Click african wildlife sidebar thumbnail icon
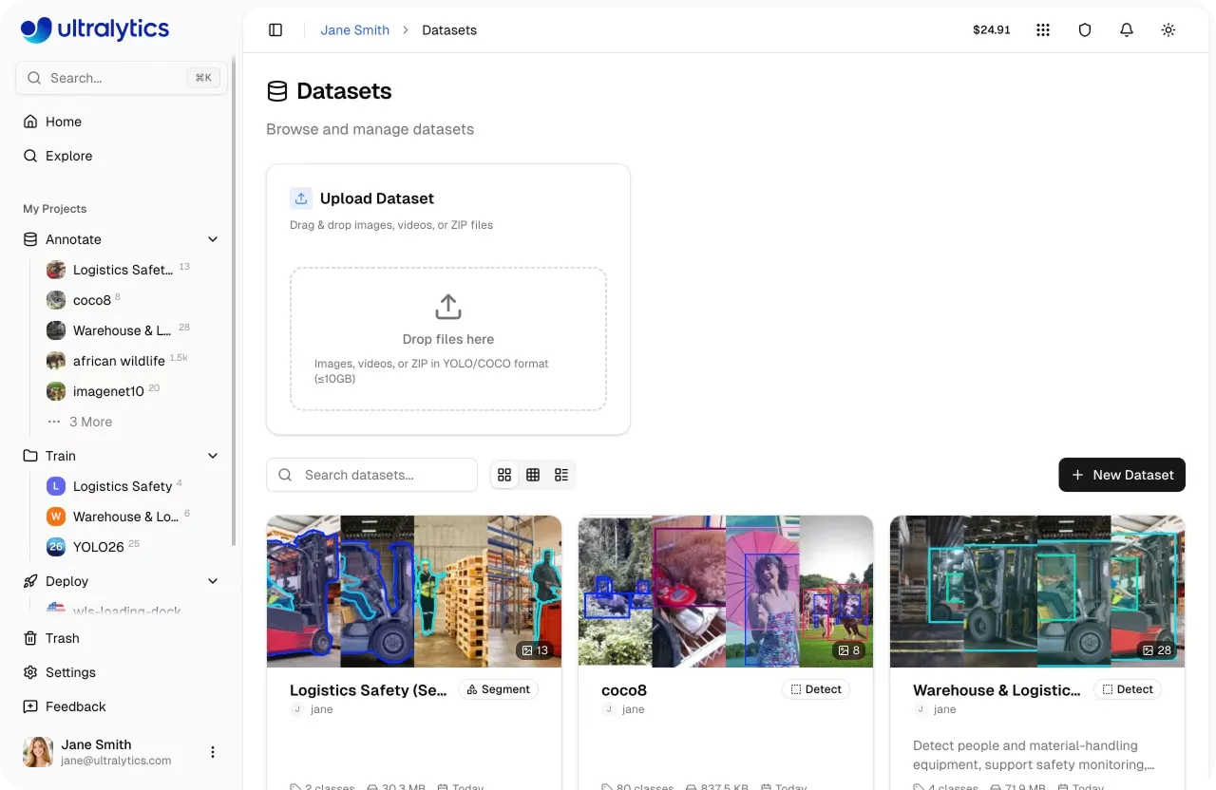Screen dimensions: 1216x790 56,361
